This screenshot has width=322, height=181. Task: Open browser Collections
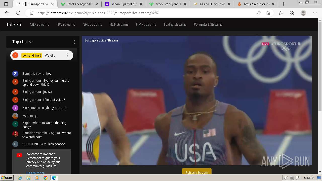[292, 13]
